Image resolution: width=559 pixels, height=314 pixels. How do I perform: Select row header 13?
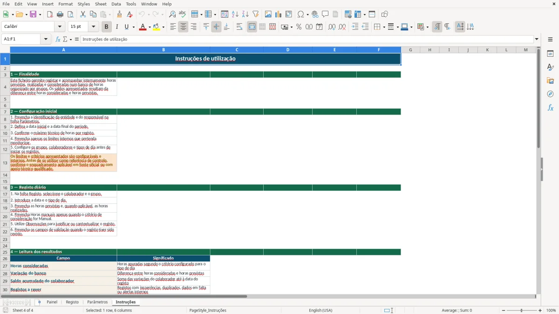[x=5, y=163]
